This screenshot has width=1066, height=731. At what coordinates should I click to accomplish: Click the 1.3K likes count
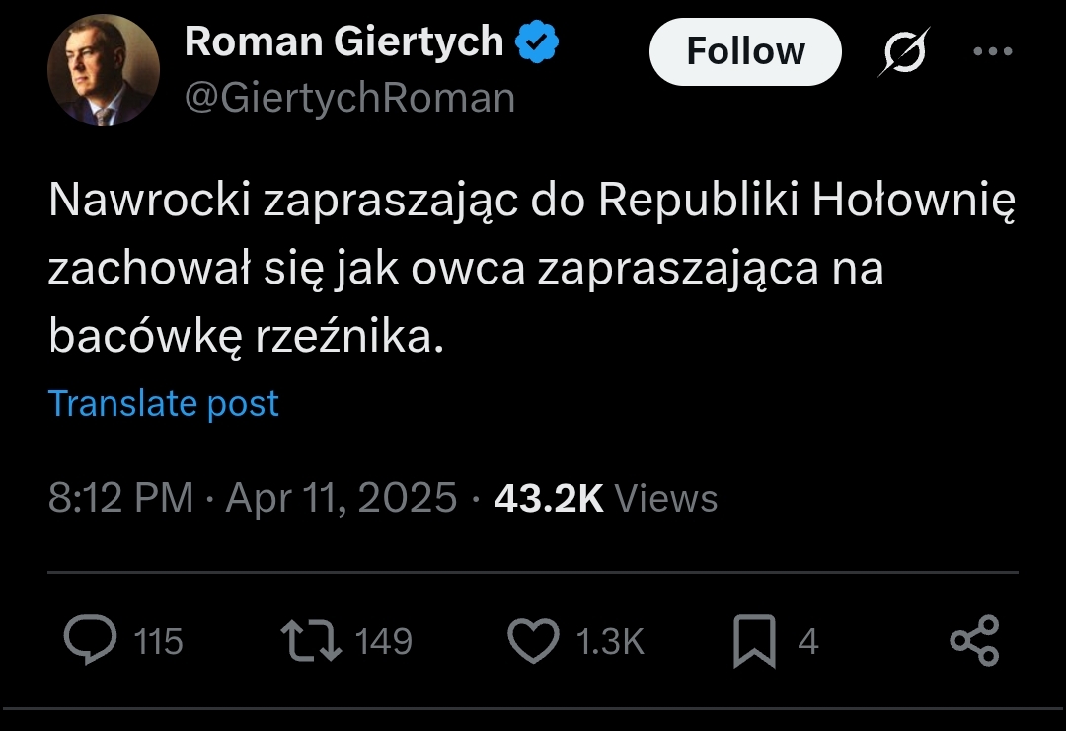tap(609, 642)
